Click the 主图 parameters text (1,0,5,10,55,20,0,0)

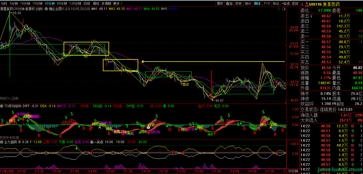point(76,9)
